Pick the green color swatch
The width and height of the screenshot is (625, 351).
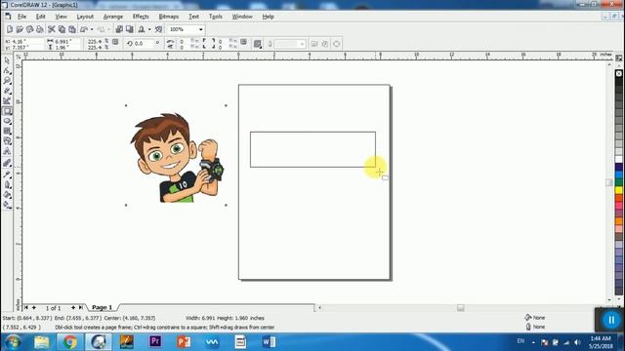tap(618, 182)
